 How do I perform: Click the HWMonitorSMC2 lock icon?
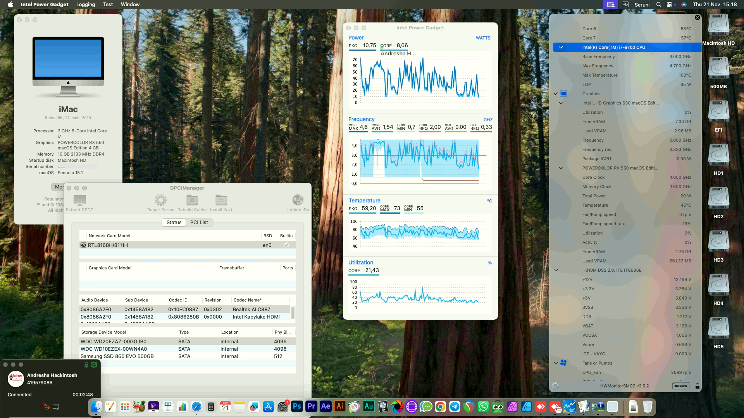point(697,386)
